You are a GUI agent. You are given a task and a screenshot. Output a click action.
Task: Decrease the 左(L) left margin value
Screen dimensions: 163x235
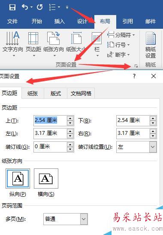click(70, 136)
